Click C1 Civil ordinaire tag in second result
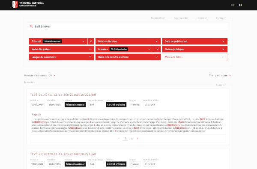 tap(116, 164)
